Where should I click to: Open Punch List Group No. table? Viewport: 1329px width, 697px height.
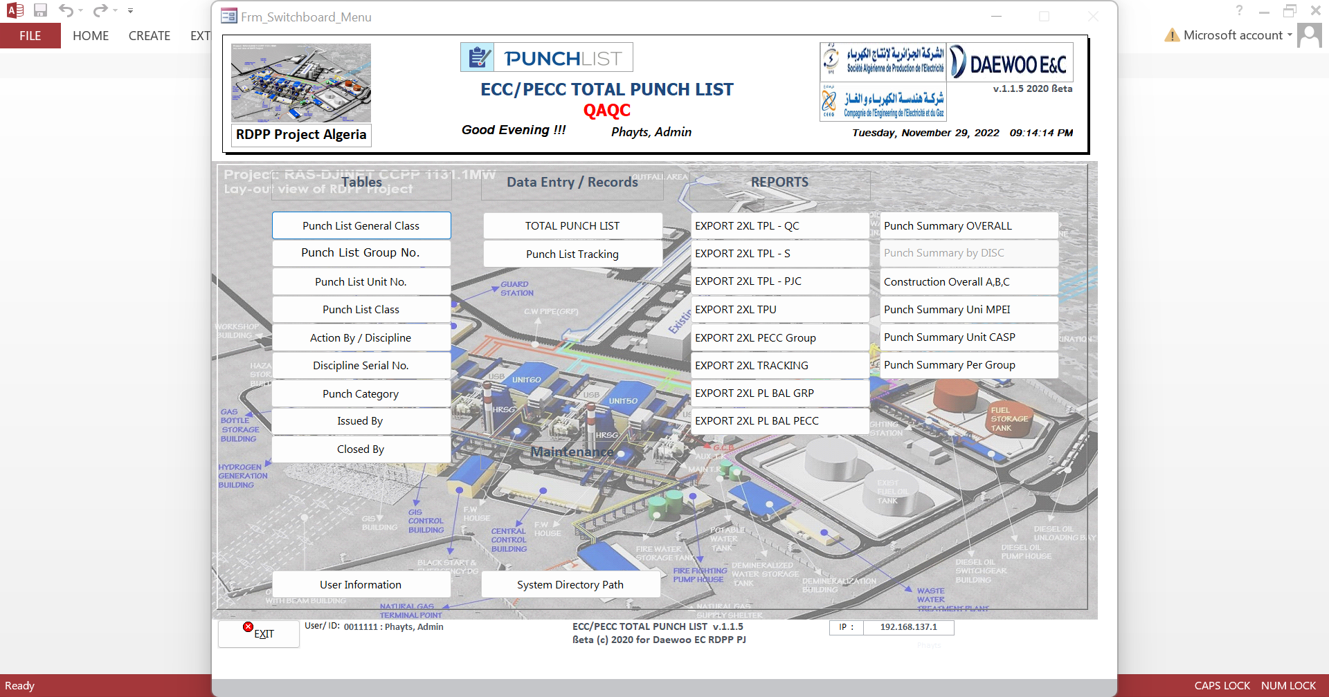tap(361, 253)
